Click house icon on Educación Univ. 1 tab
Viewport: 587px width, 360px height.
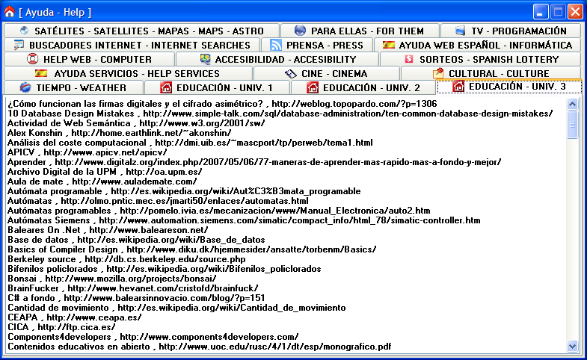point(166,87)
